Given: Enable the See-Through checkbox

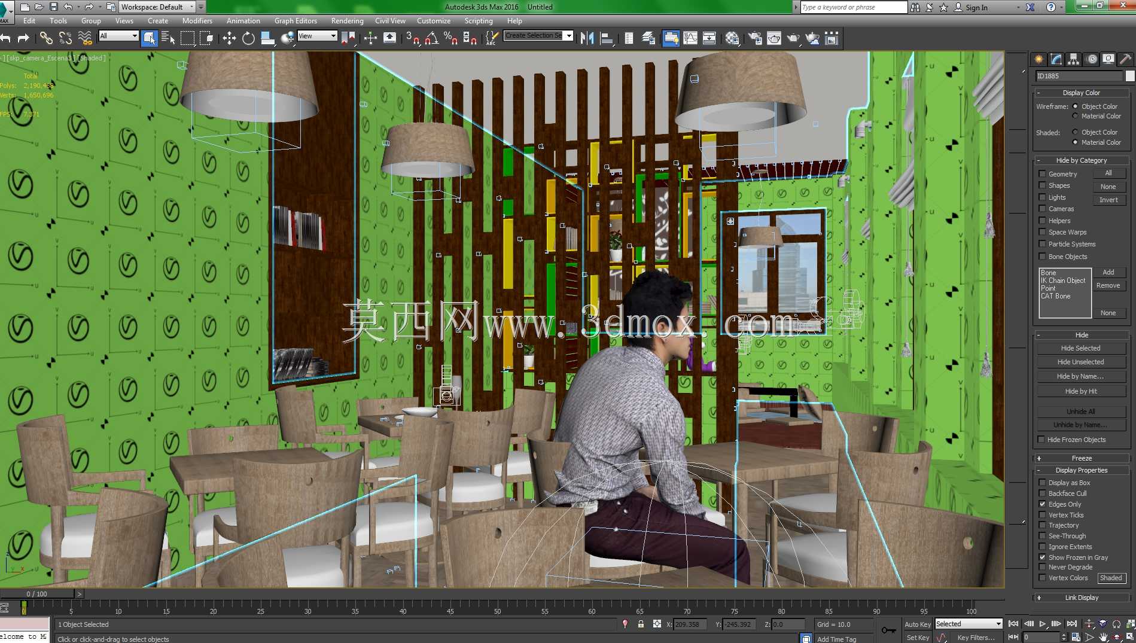Looking at the screenshot, I should [1042, 536].
